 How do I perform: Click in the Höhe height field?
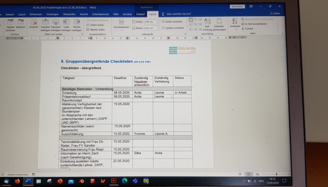click(x=150, y=22)
